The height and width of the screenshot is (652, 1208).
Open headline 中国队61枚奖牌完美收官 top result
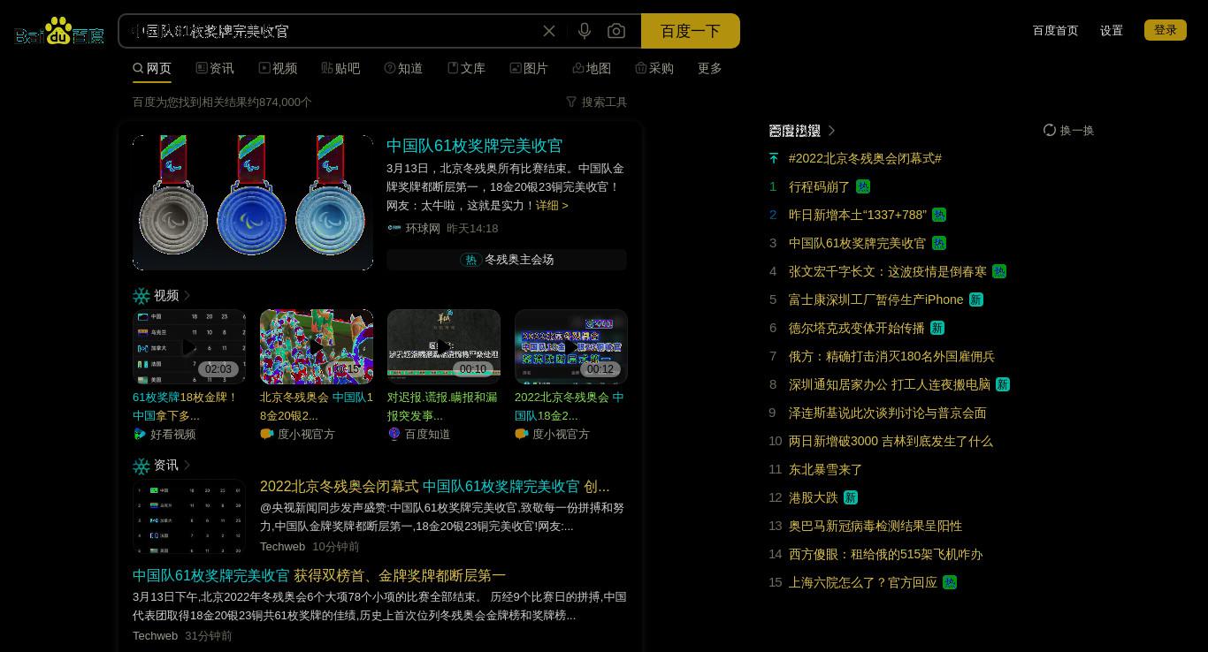[x=474, y=146]
